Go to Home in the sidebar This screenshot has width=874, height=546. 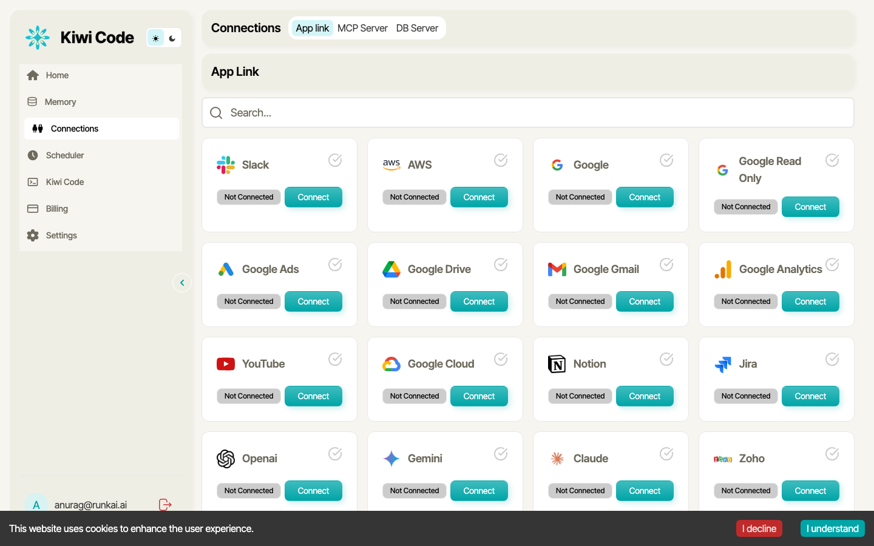[101, 75]
